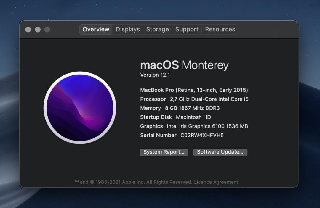The width and height of the screenshot is (320, 208).
Task: Click the Apple copyright notice text
Action: [x=133, y=182]
